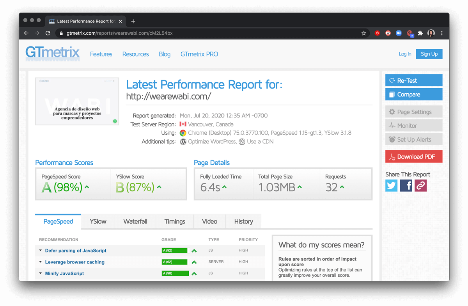The image size is (468, 306).
Task: Open the Defer parsing of JavaScript link
Action: click(x=76, y=251)
